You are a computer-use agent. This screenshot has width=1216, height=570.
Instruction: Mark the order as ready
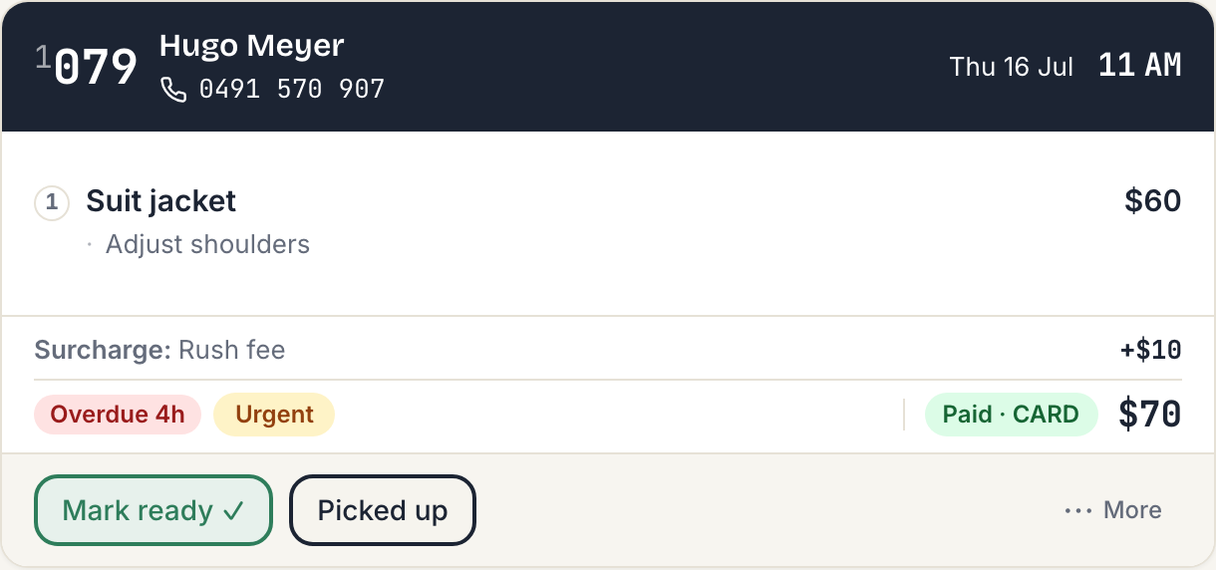(153, 510)
